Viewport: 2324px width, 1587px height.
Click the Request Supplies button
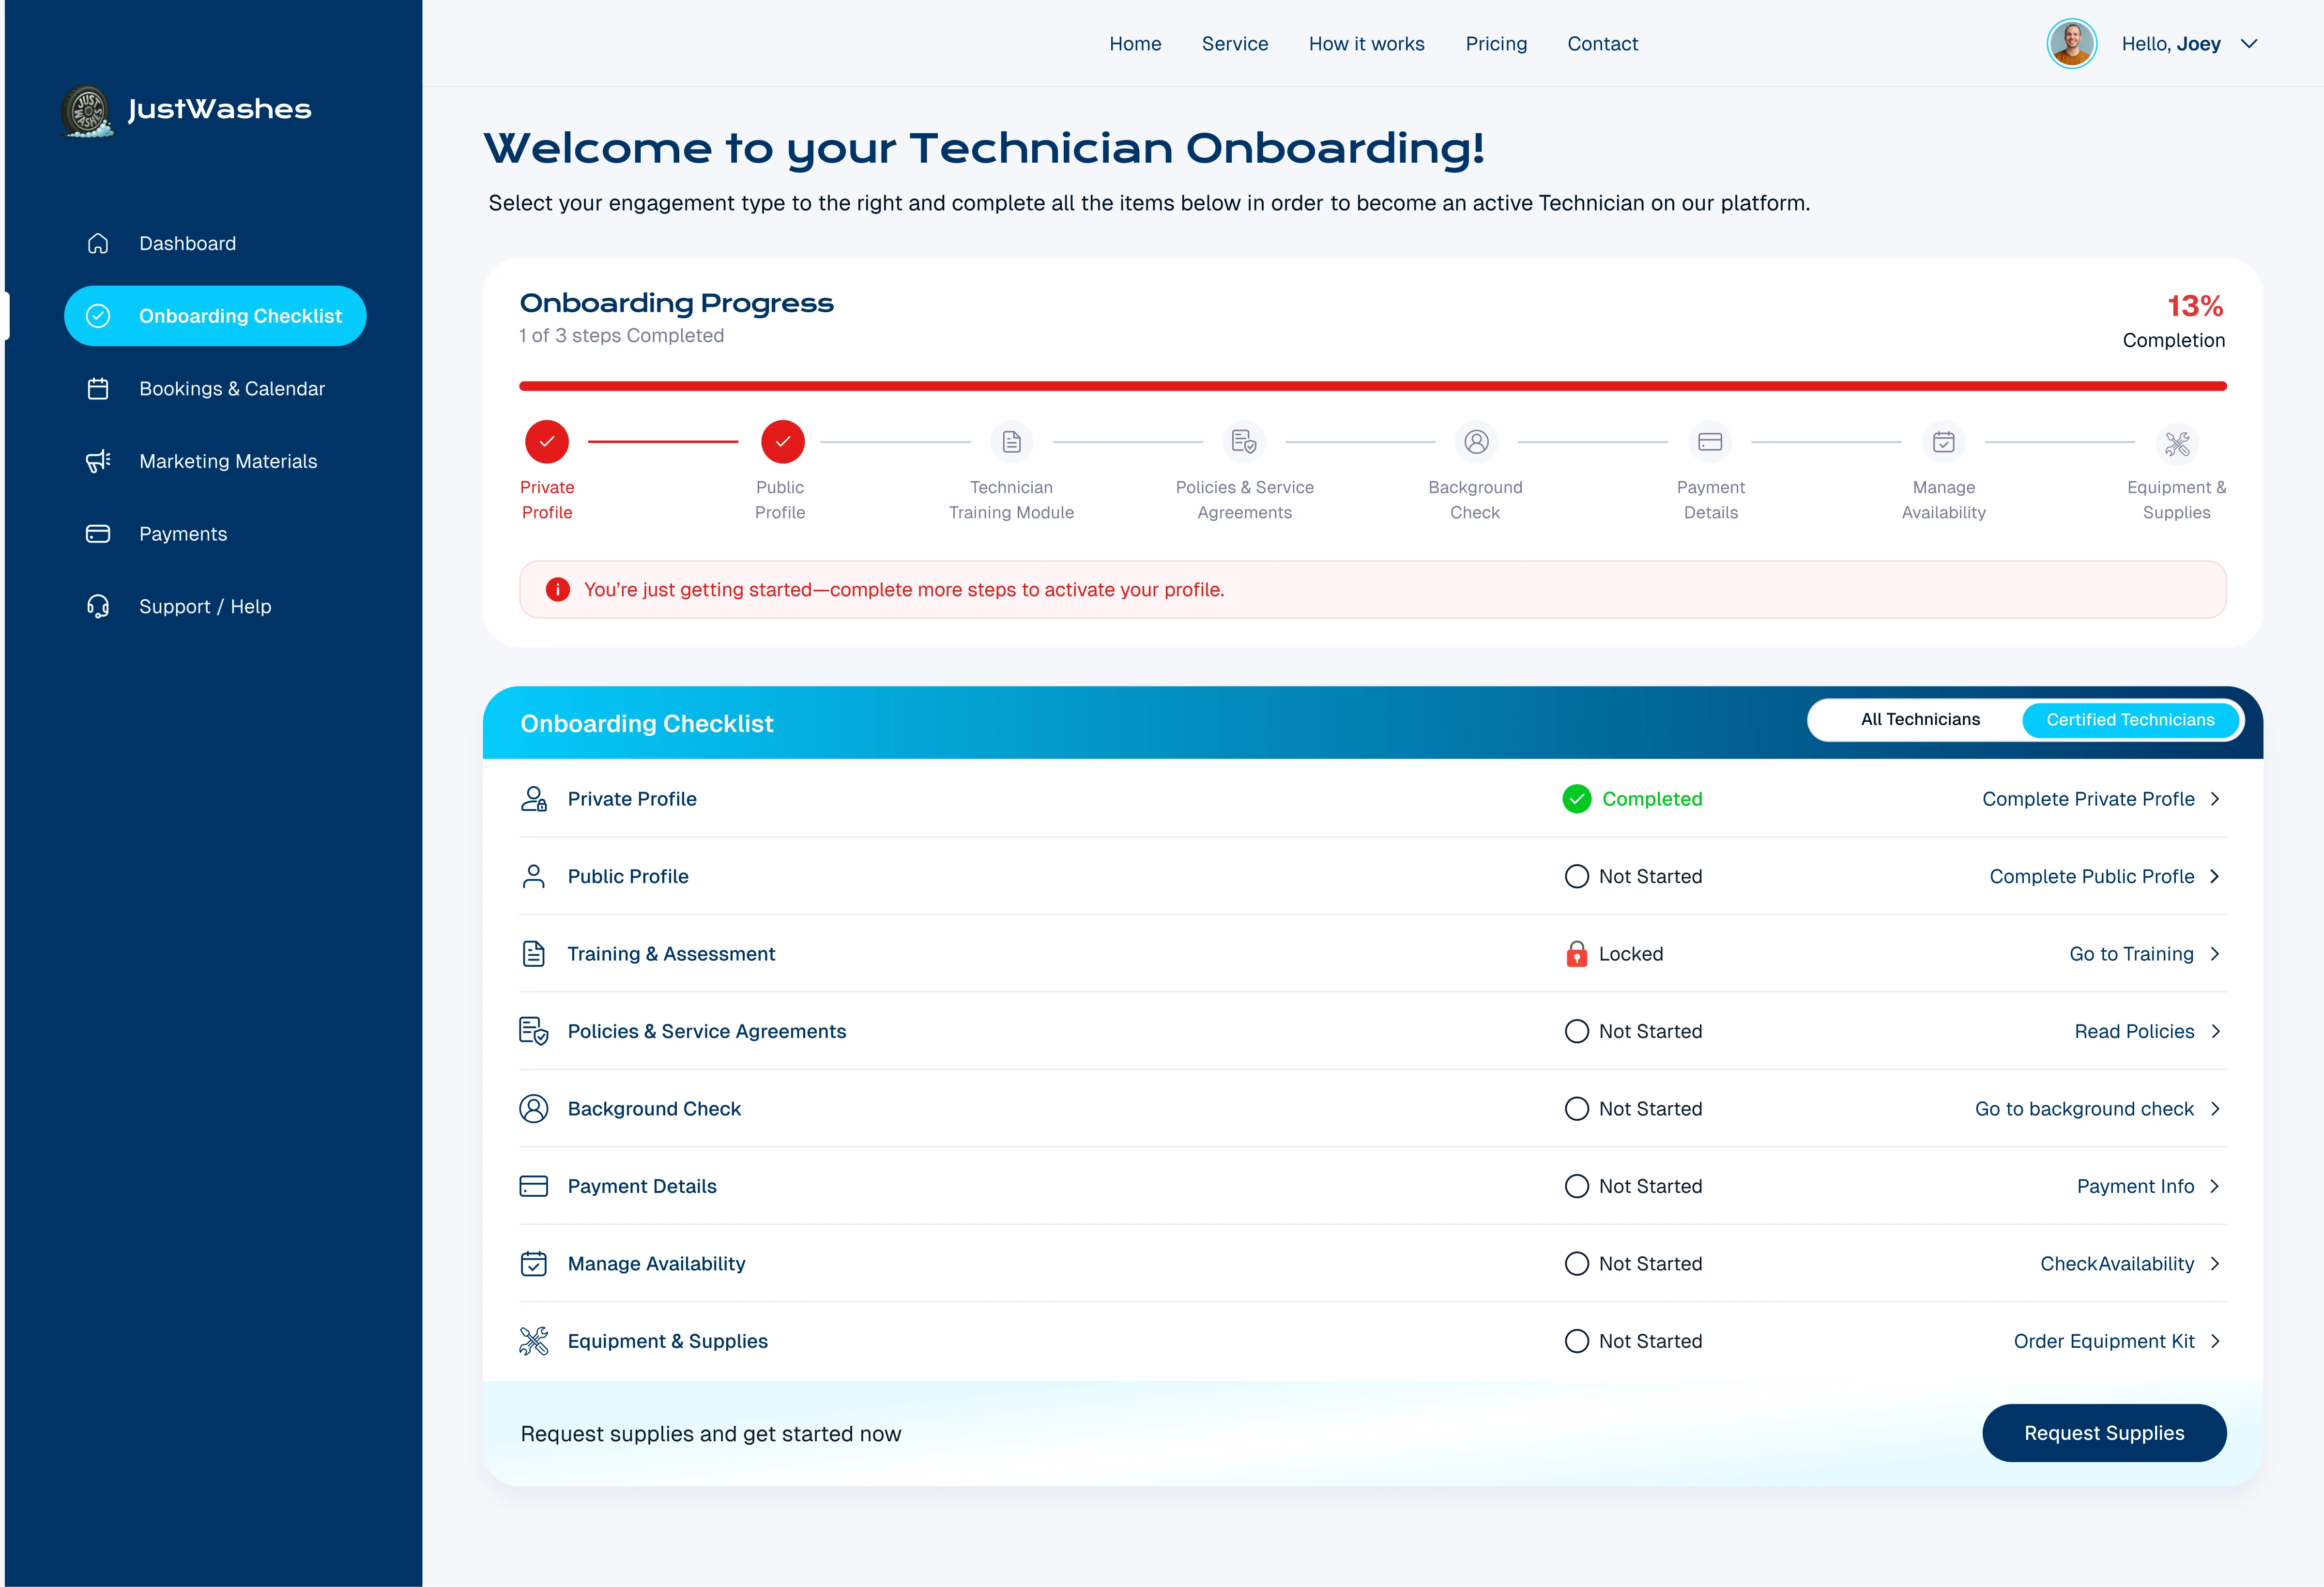point(2104,1433)
